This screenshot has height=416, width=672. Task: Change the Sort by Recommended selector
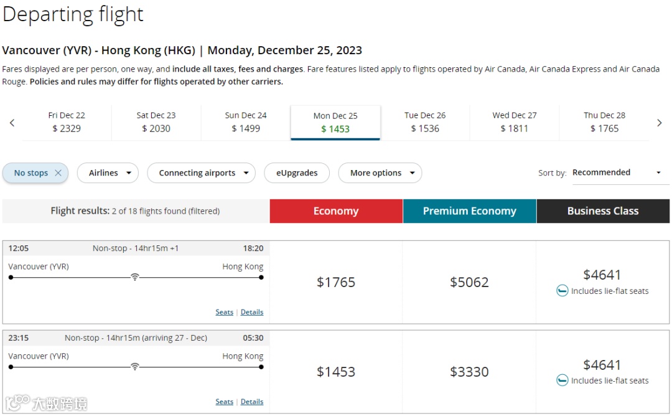pyautogui.click(x=616, y=173)
